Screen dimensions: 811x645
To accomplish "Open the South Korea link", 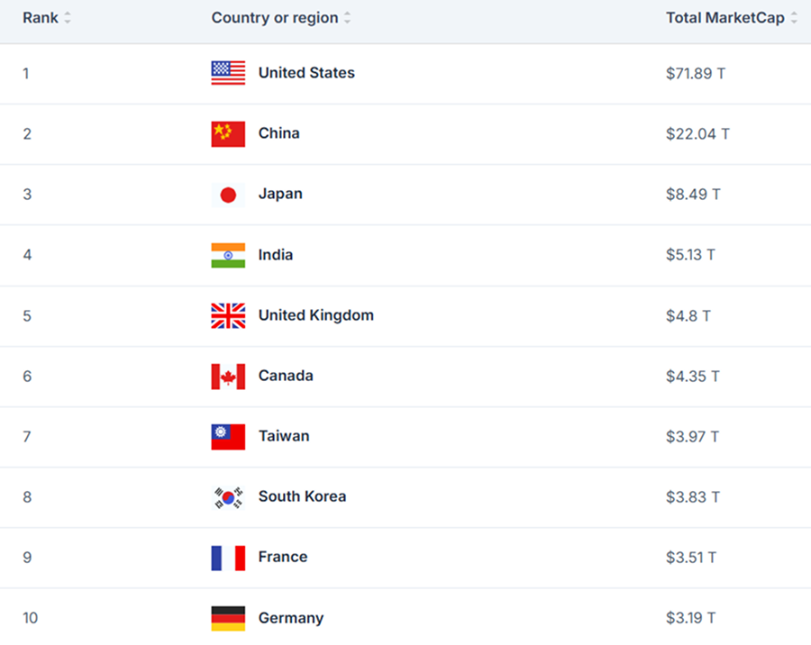I will (x=302, y=496).
